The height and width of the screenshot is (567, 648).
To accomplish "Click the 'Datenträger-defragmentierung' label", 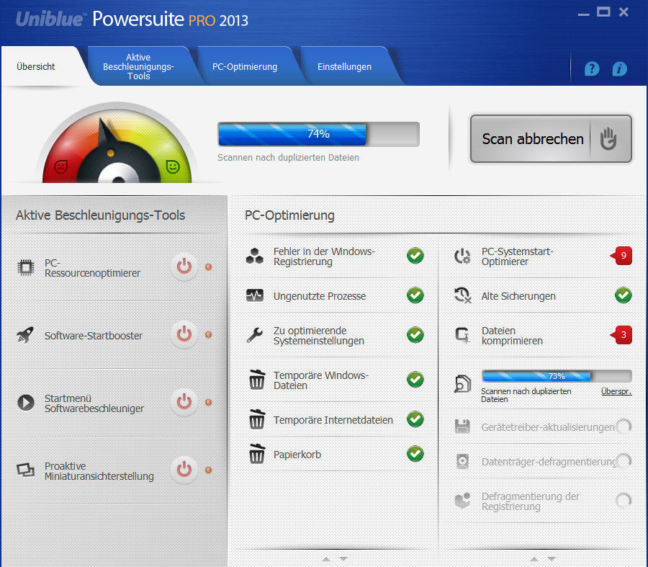I will (549, 462).
